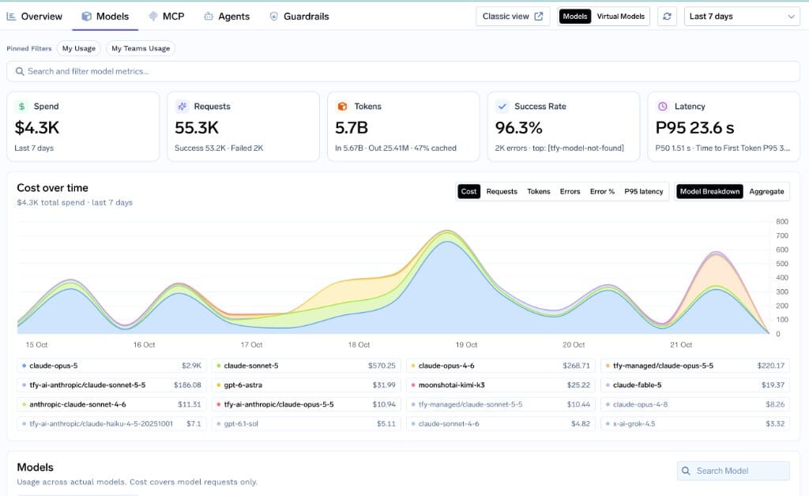
Task: Click the tfy-ai-anthropic/claude-opus-5-5 legend item
Action: pyautogui.click(x=306, y=404)
